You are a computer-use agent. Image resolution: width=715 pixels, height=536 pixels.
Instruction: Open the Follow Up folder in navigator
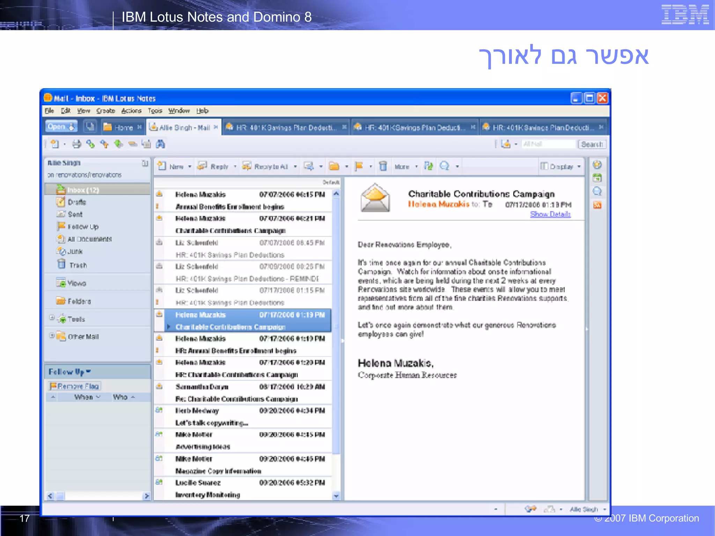(83, 227)
